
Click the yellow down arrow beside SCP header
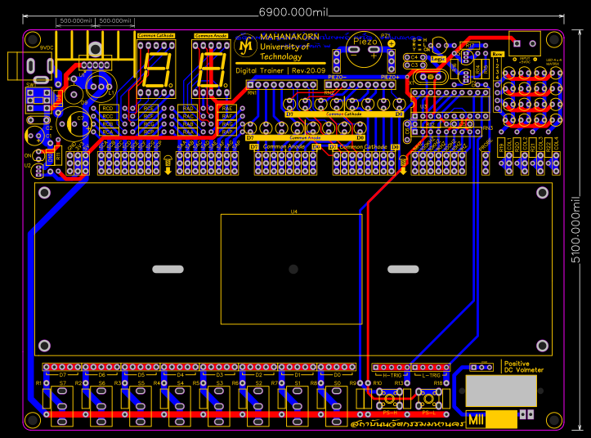168,165
